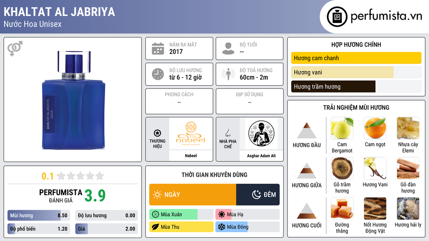Click the five-star rating row

point(81,176)
